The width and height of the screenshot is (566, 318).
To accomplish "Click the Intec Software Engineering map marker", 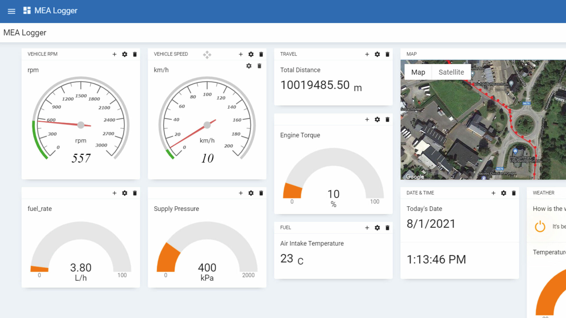I will [x=515, y=151].
